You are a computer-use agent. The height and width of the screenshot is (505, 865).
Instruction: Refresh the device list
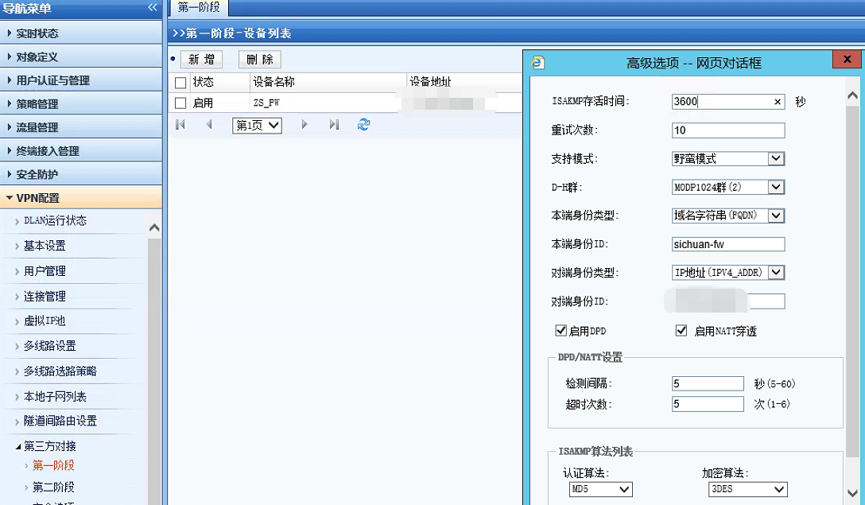tap(363, 125)
